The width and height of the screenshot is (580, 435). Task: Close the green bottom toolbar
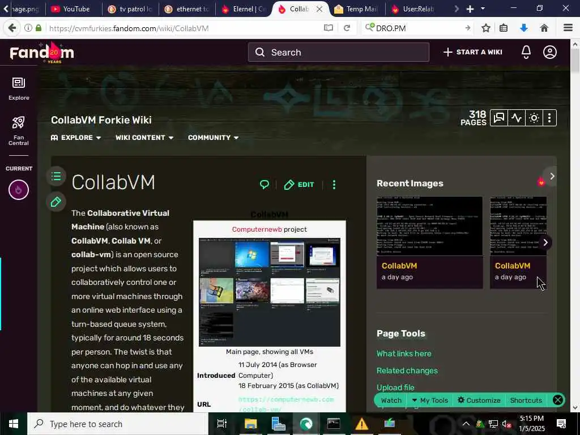(x=558, y=400)
